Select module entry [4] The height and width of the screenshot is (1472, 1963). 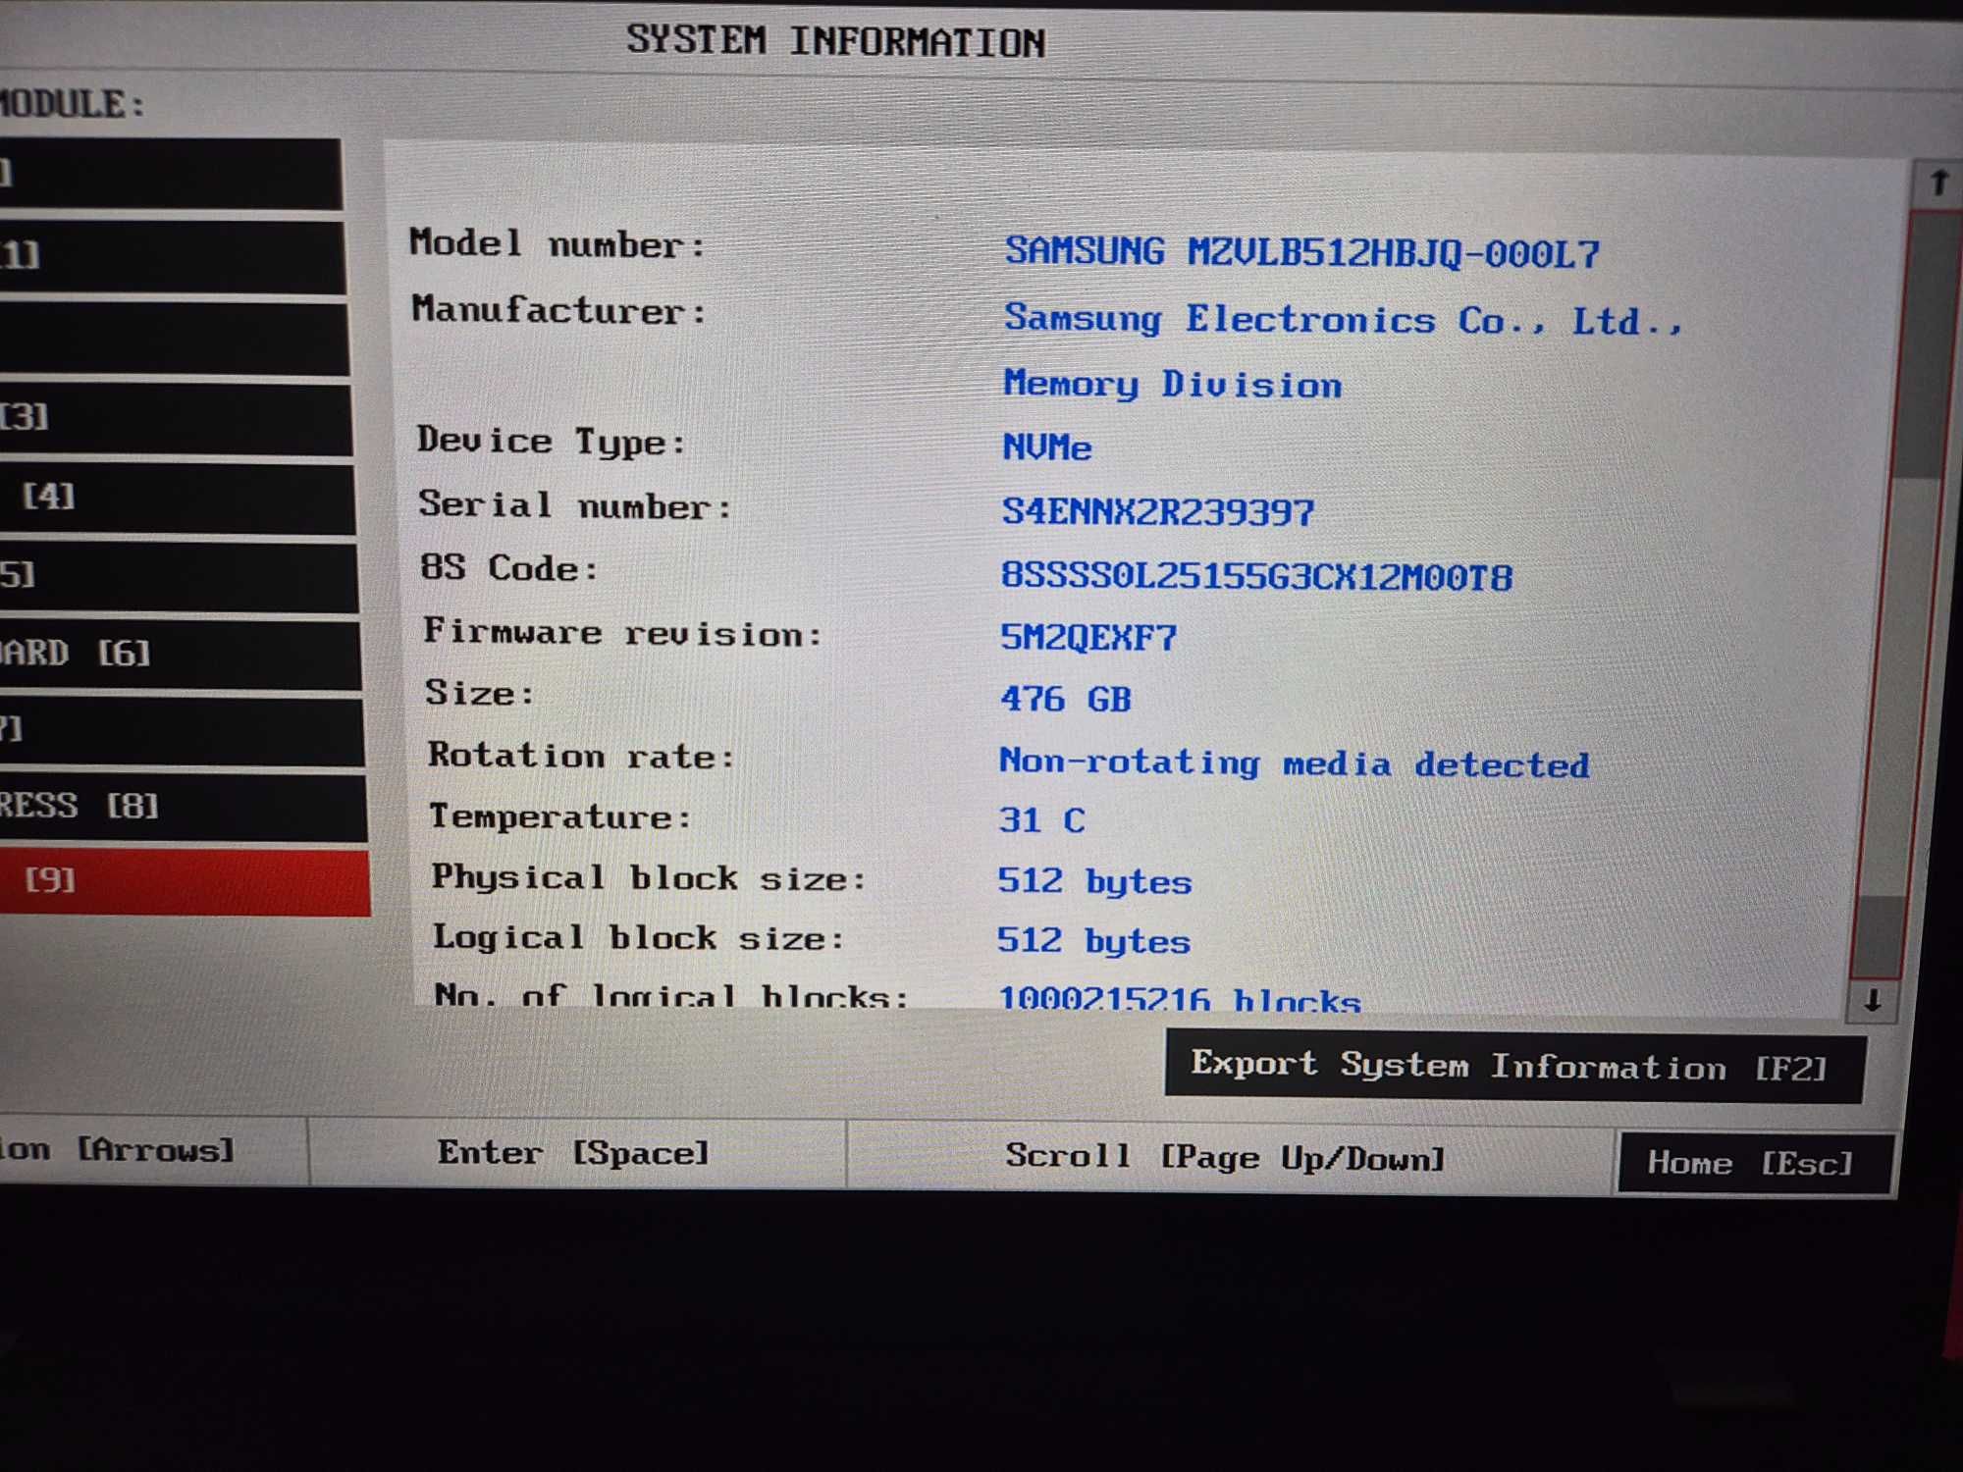point(178,499)
